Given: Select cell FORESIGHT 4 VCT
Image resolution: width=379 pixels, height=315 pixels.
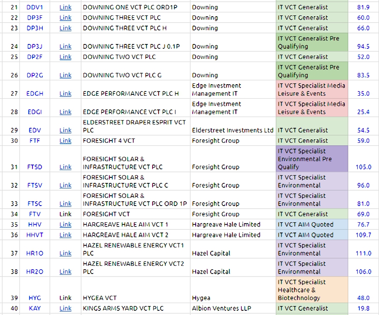Looking at the screenshot, I should coord(136,141).
